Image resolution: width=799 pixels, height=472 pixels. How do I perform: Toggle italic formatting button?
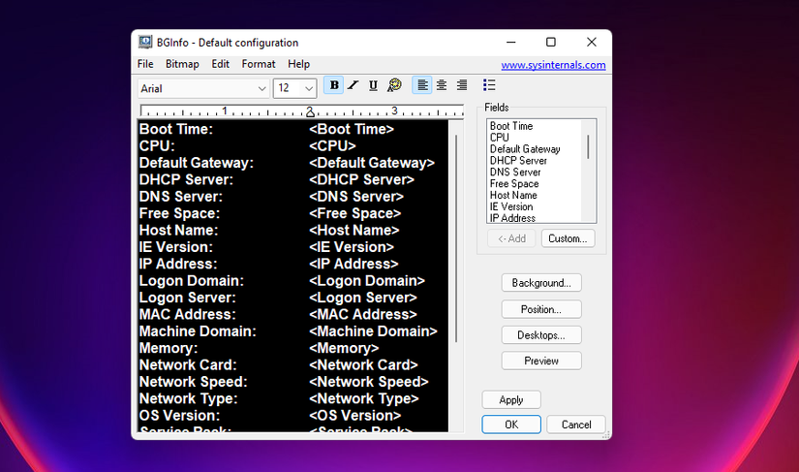(353, 85)
